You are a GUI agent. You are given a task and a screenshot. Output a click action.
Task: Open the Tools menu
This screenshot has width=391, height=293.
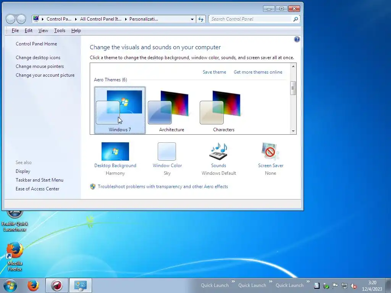pyautogui.click(x=60, y=31)
